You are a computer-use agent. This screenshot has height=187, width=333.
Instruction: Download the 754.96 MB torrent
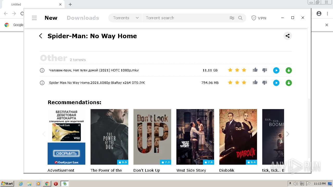coord(289,83)
